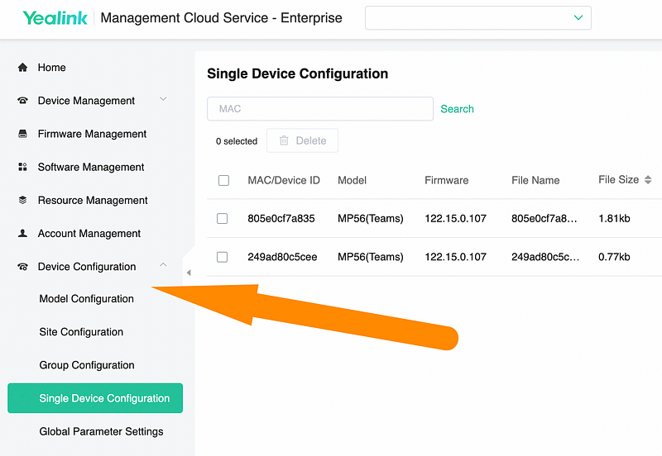Click the Single Device Configuration page heading
The height and width of the screenshot is (456, 662).
pyautogui.click(x=297, y=74)
